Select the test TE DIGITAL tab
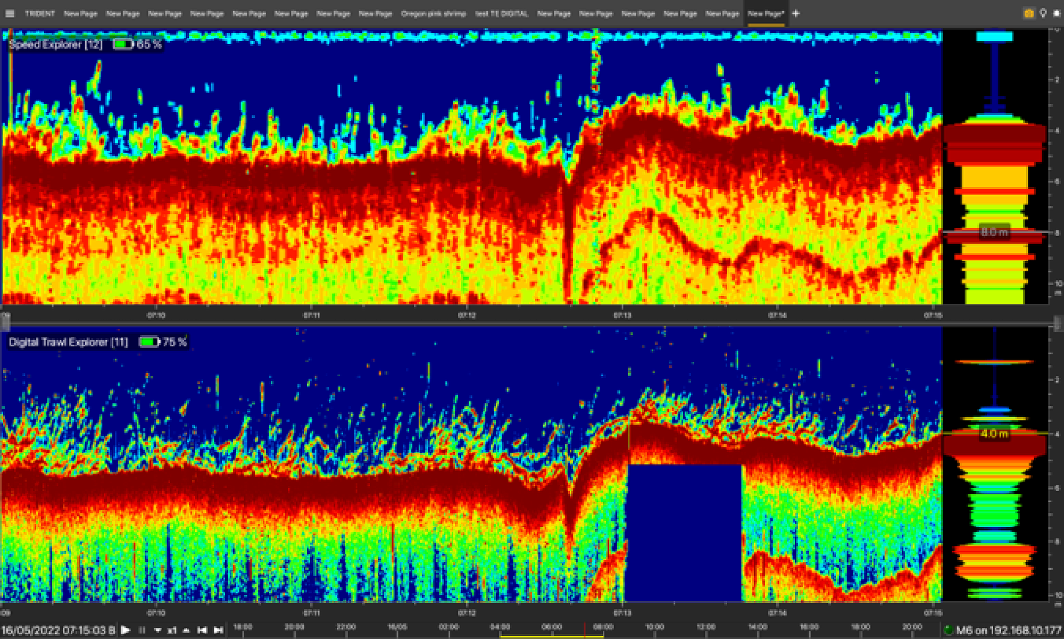1064x639 pixels. click(502, 13)
